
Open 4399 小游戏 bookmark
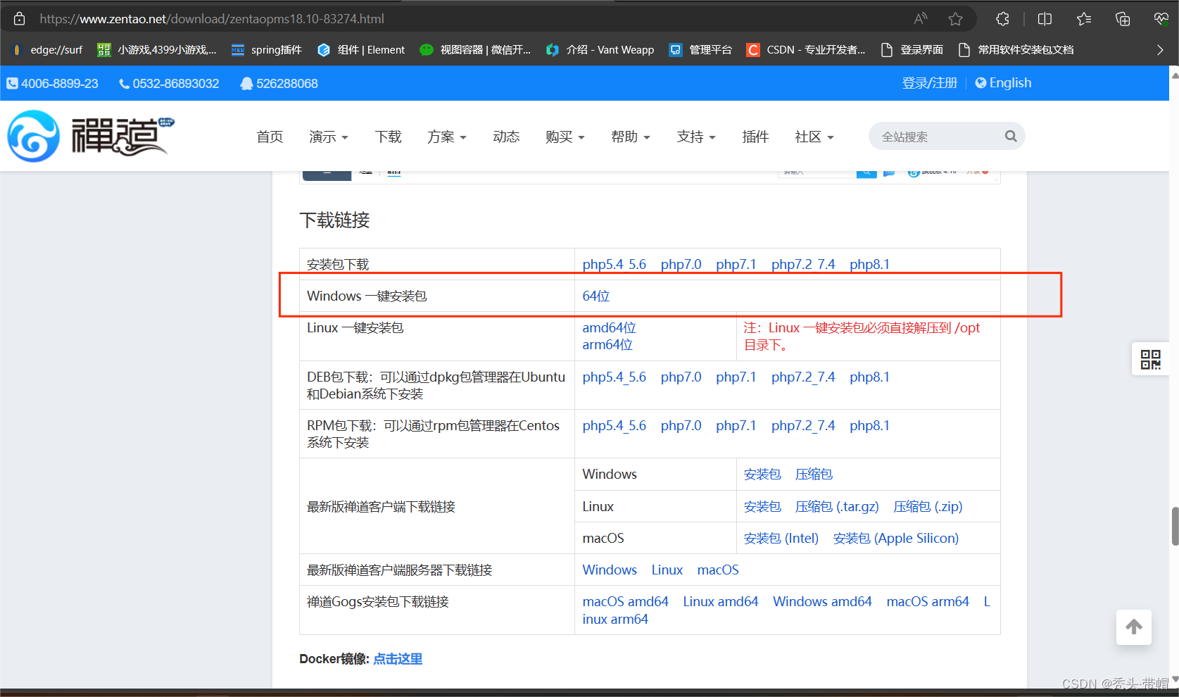[157, 50]
